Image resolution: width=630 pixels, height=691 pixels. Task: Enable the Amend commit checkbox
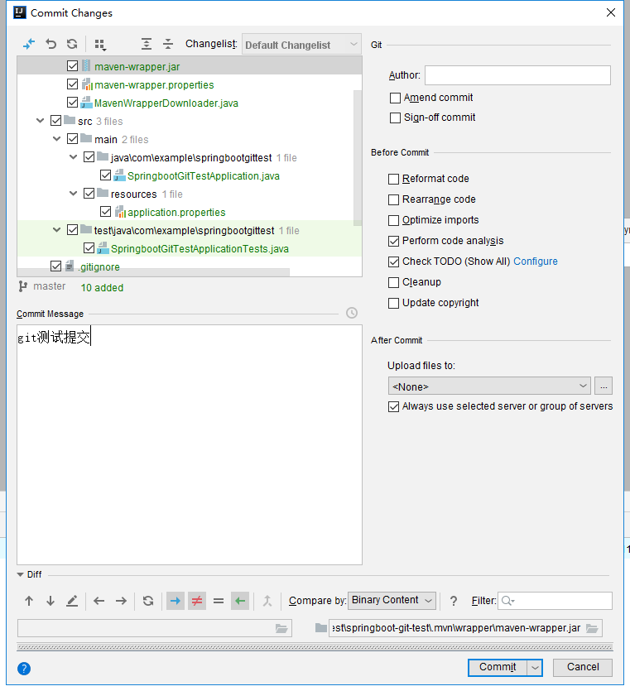(395, 98)
